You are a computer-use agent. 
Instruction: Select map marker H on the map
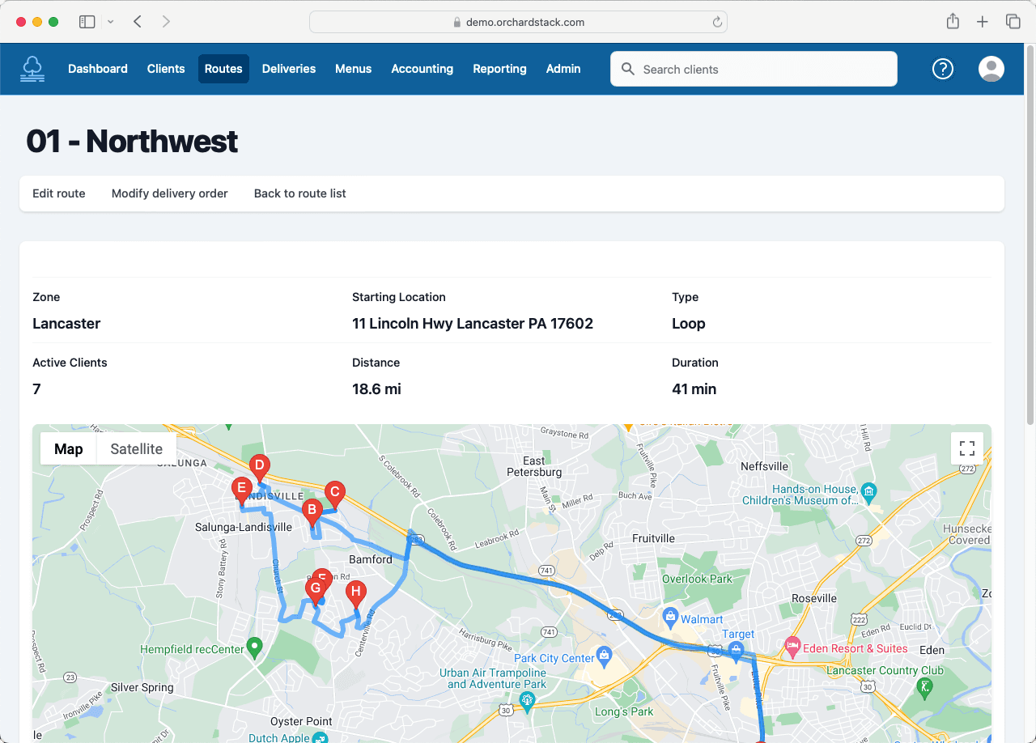[355, 592]
